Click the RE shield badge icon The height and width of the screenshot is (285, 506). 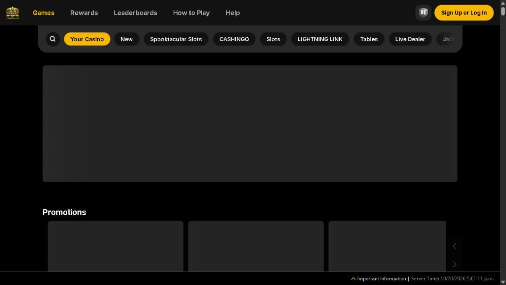(x=423, y=13)
